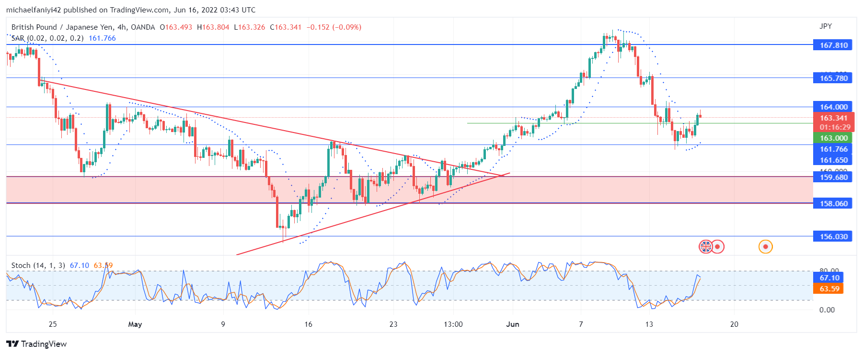This screenshot has height=355, width=863.
Task: Click the red Japan economic event icon
Action: (x=717, y=247)
